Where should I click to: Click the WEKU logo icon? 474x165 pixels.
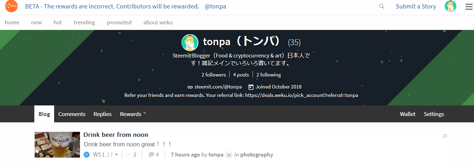11,6
